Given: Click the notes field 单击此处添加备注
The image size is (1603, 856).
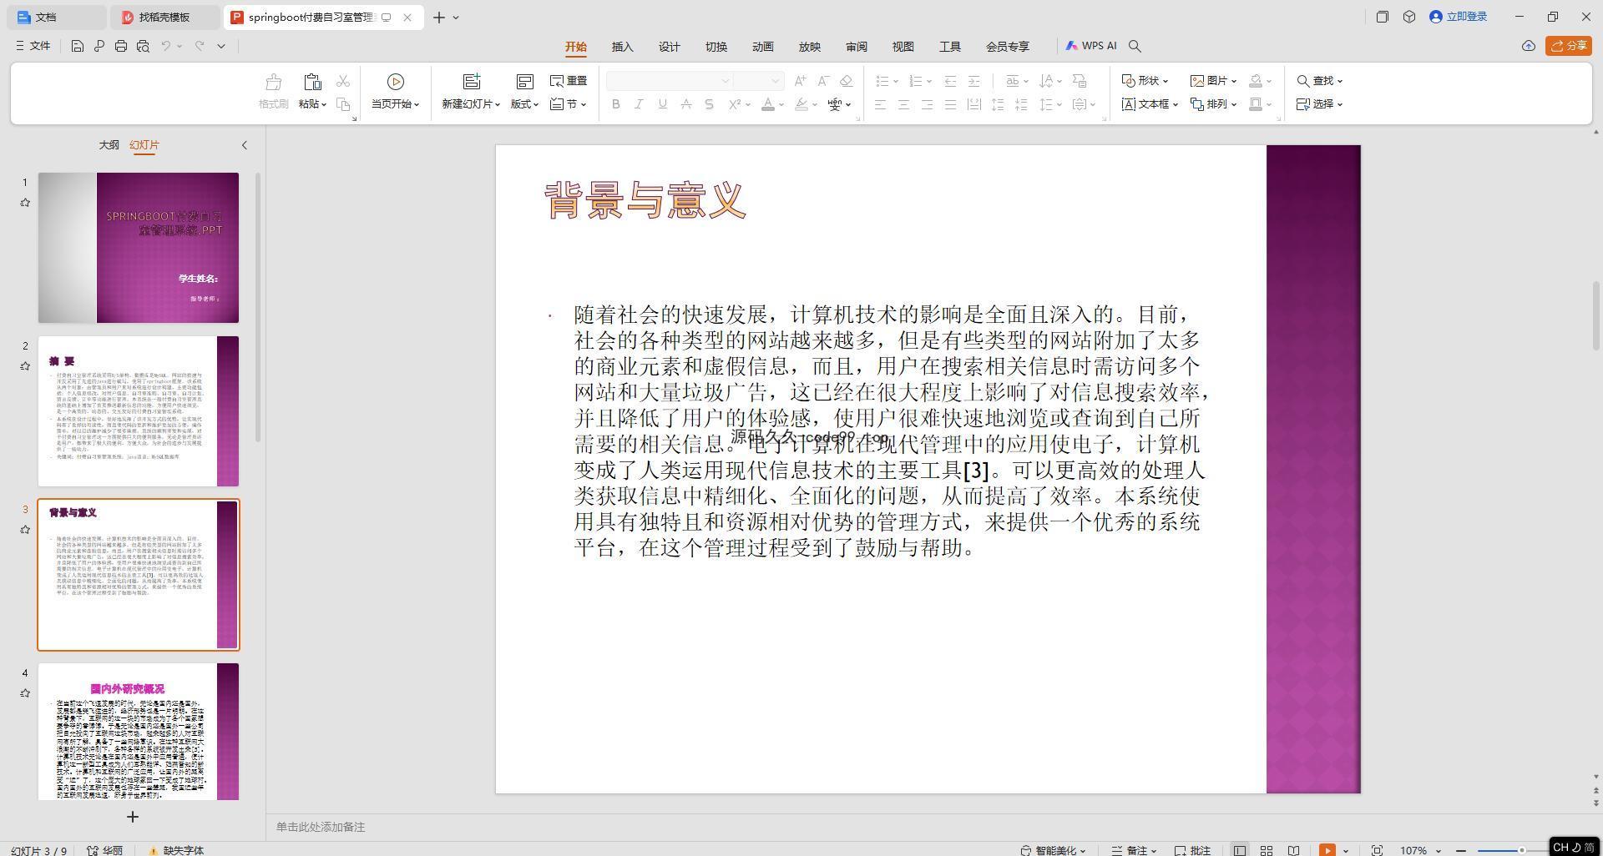Looking at the screenshot, I should (x=321, y=827).
